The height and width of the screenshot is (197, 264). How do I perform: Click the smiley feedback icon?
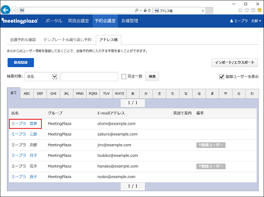(259, 10)
